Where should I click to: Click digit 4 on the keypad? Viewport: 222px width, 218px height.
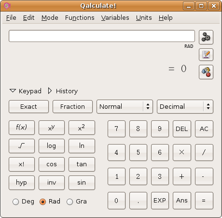tap(116, 152)
